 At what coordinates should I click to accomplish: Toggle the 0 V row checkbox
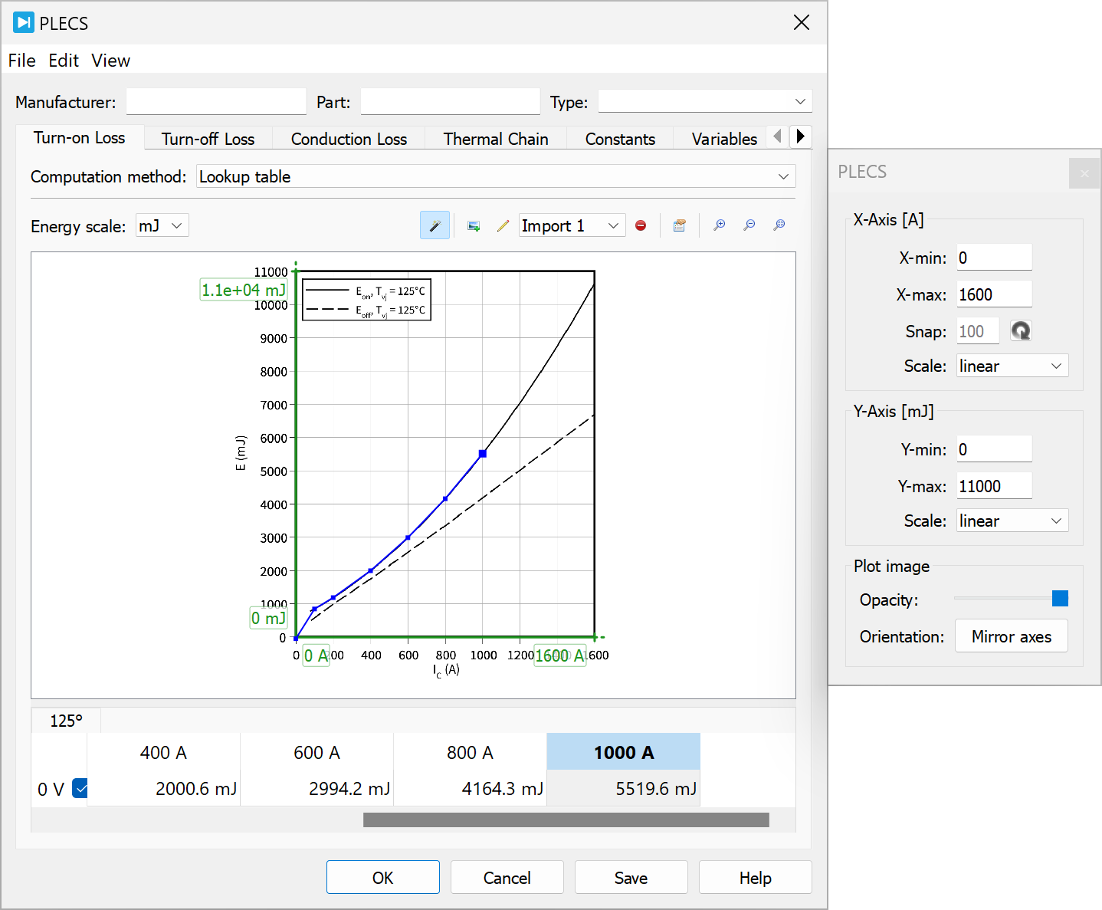coord(80,788)
